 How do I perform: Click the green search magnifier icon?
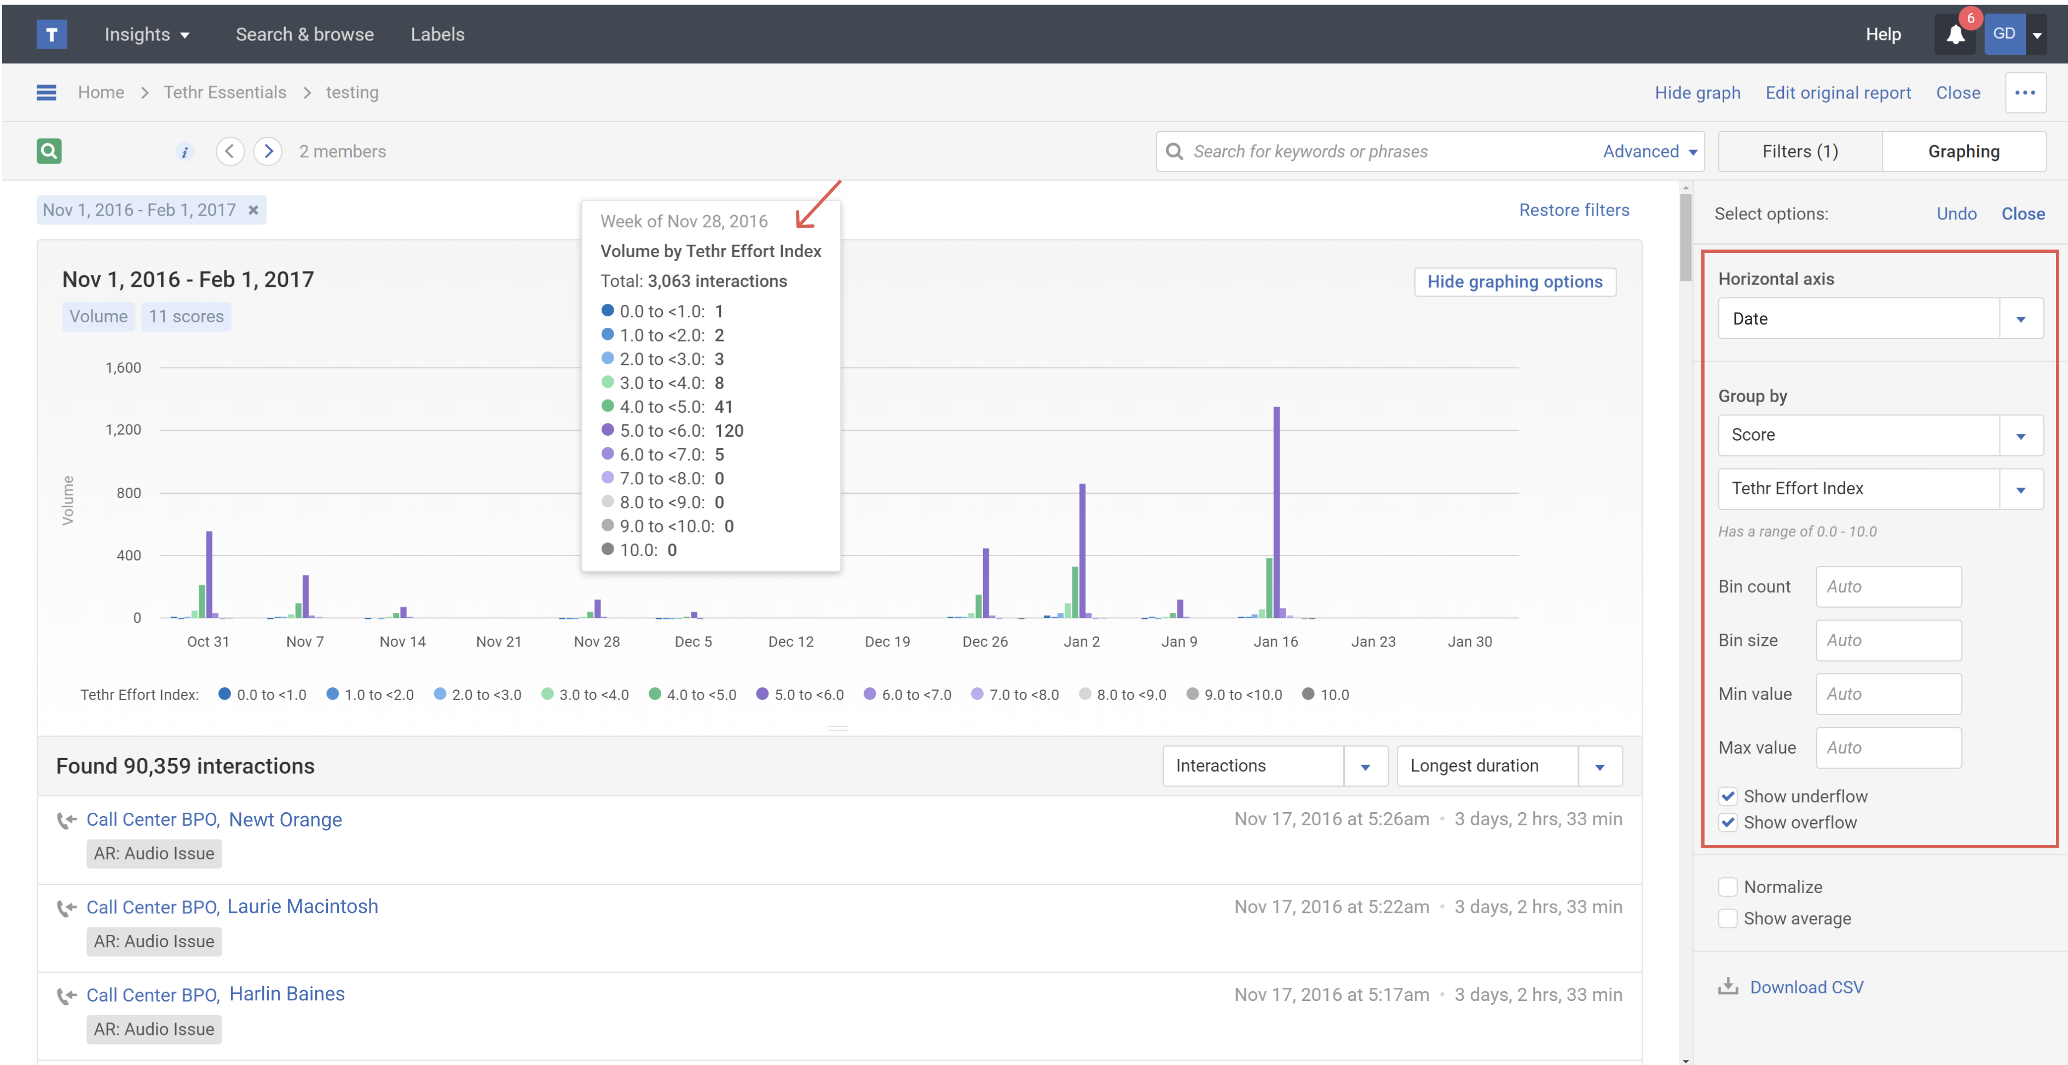tap(49, 151)
